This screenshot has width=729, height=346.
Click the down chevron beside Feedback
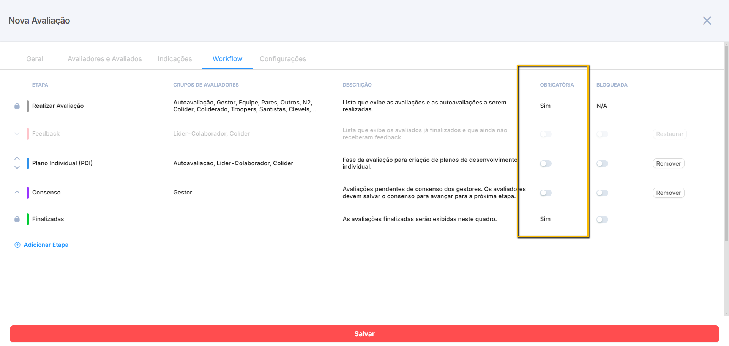[x=17, y=134]
